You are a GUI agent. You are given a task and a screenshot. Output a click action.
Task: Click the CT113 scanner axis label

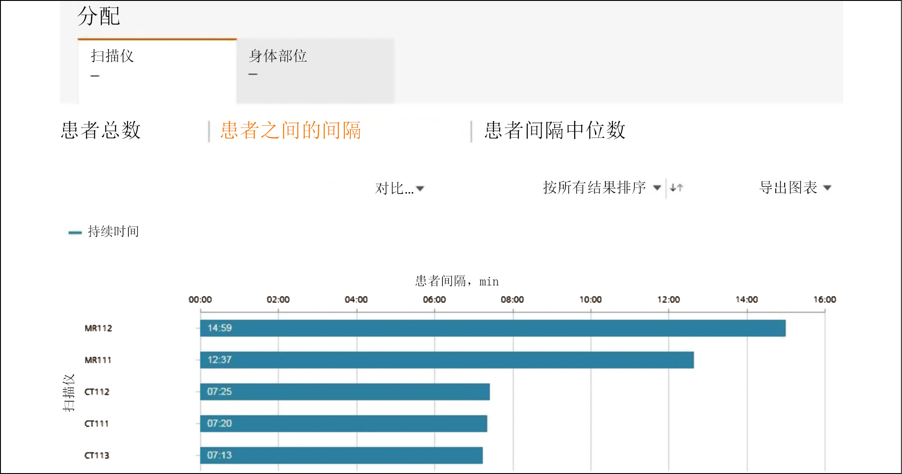point(97,455)
